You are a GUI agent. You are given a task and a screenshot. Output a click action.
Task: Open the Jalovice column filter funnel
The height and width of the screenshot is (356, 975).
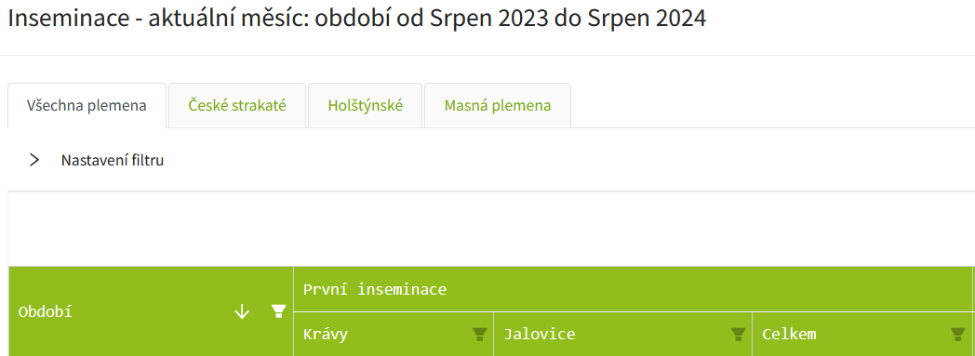coord(738,335)
